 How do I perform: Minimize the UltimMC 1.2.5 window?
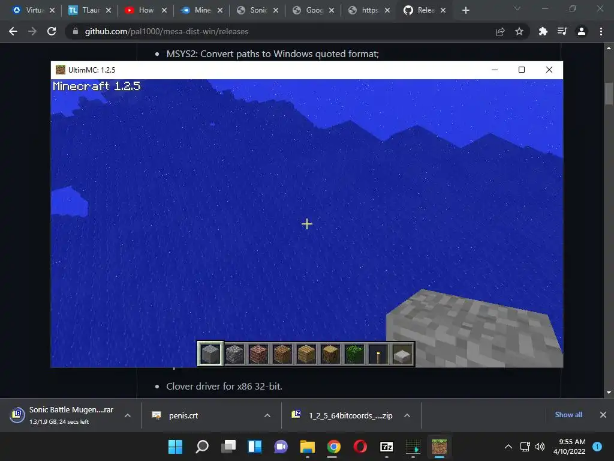coord(495,70)
